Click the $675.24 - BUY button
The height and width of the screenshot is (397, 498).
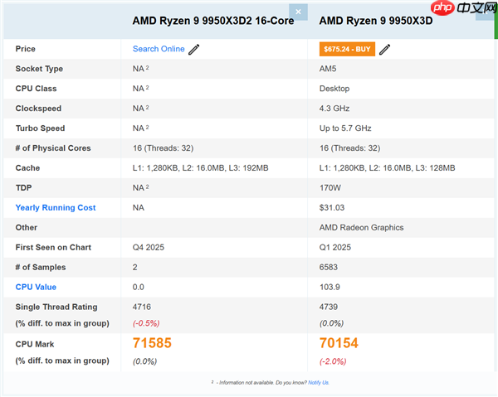pyautogui.click(x=347, y=49)
